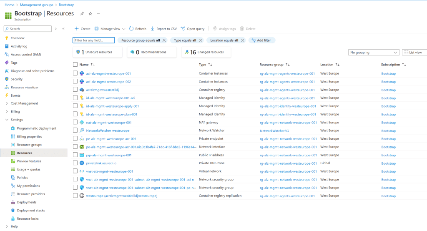
Task: Select the NetworkWatcher_westeurope row checkbox
Action: point(75,131)
